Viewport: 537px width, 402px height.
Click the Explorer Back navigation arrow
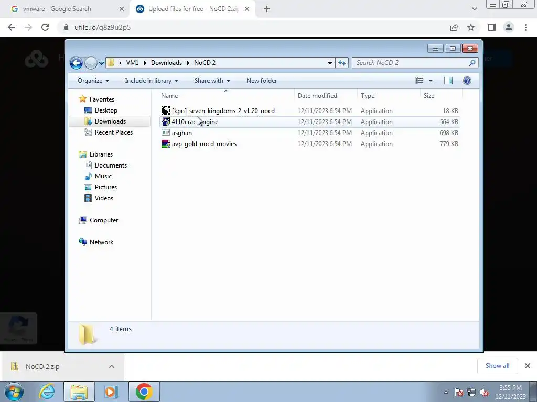tap(76, 63)
